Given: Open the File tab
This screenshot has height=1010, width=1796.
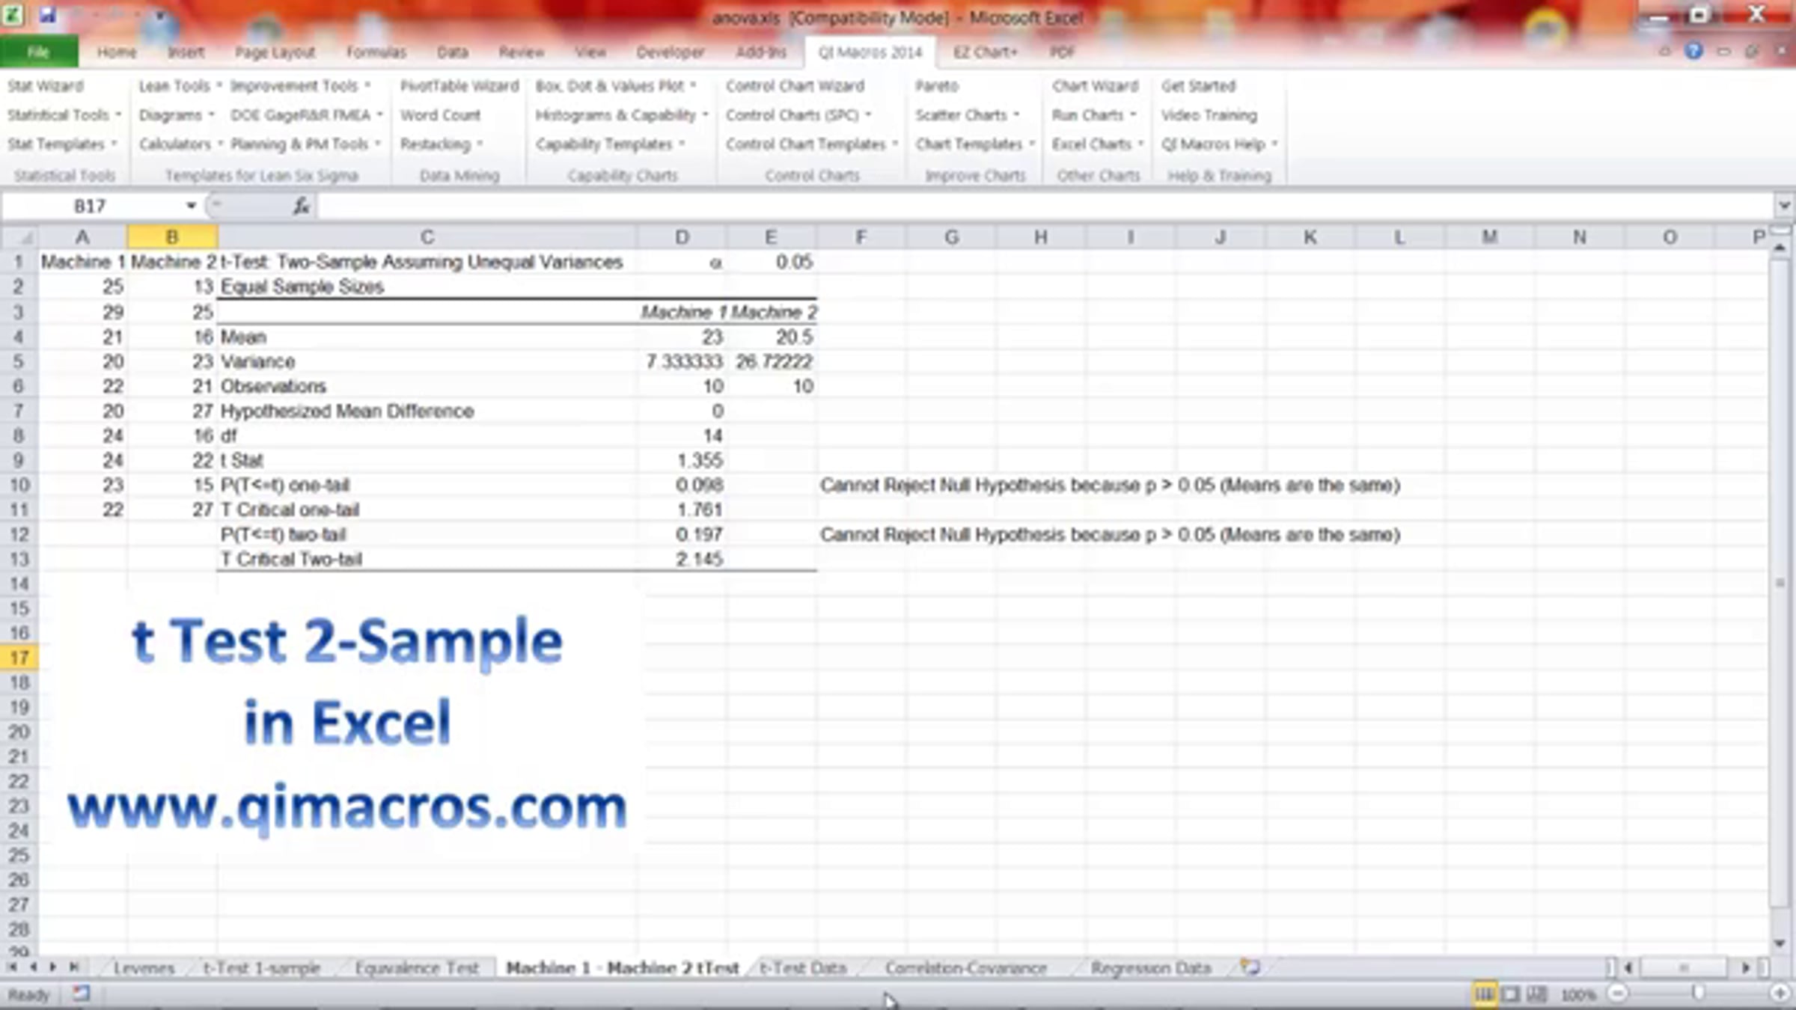Looking at the screenshot, I should (x=39, y=52).
